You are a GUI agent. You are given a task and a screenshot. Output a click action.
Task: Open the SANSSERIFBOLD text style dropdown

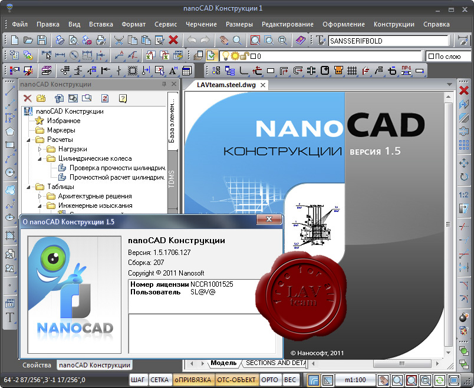point(389,41)
